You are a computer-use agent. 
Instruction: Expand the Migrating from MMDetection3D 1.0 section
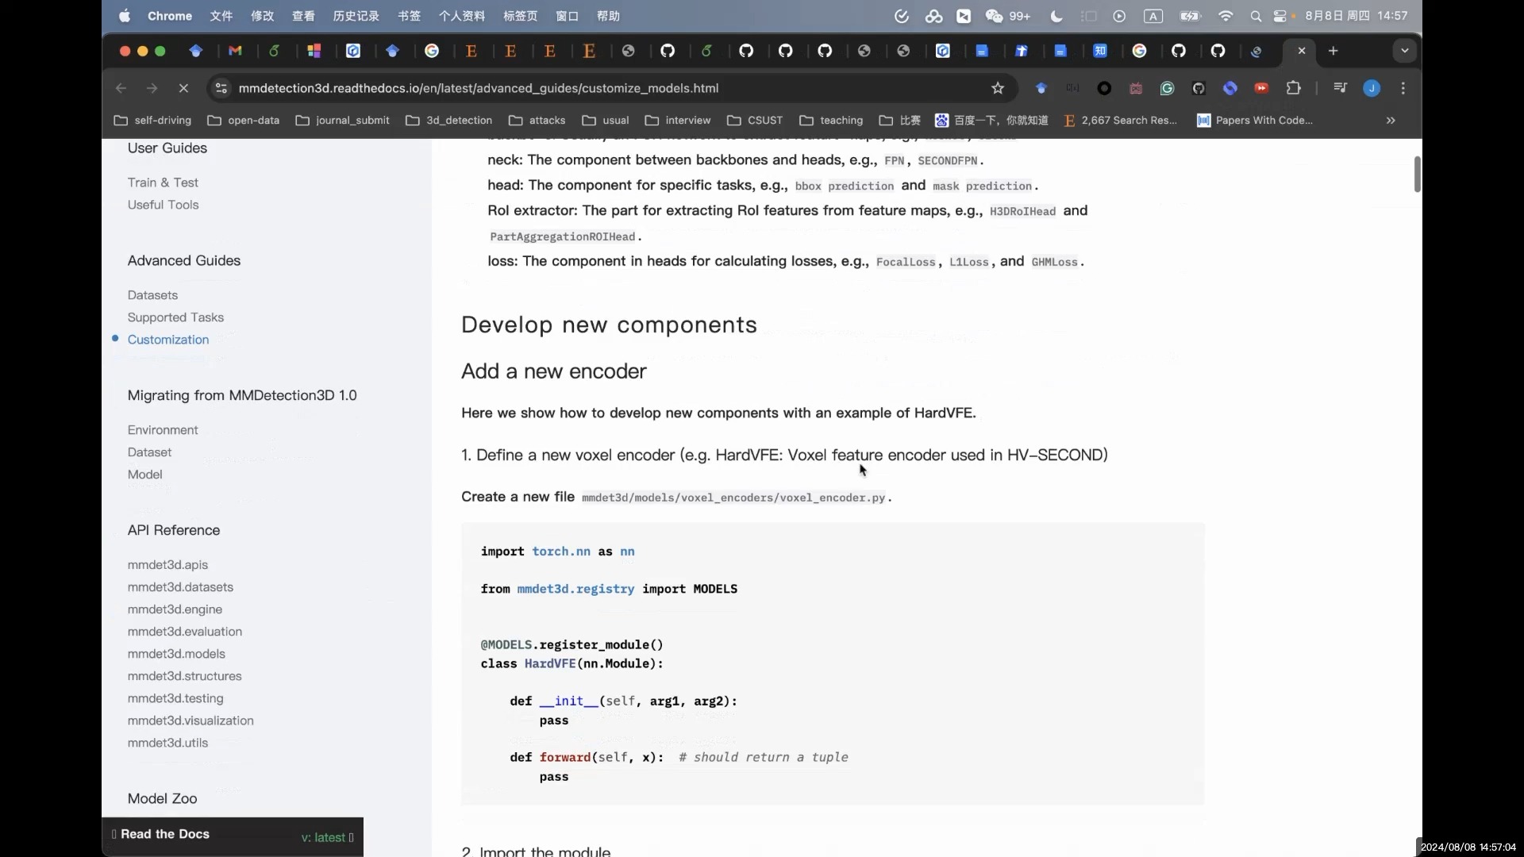pos(242,394)
